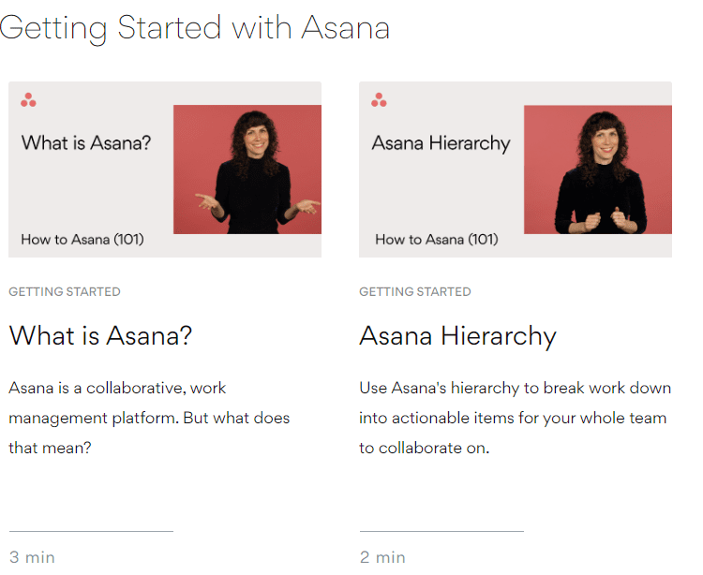Click GETTING STARTED label above What is Asana heading
This screenshot has height=575, width=703.
pyautogui.click(x=65, y=291)
